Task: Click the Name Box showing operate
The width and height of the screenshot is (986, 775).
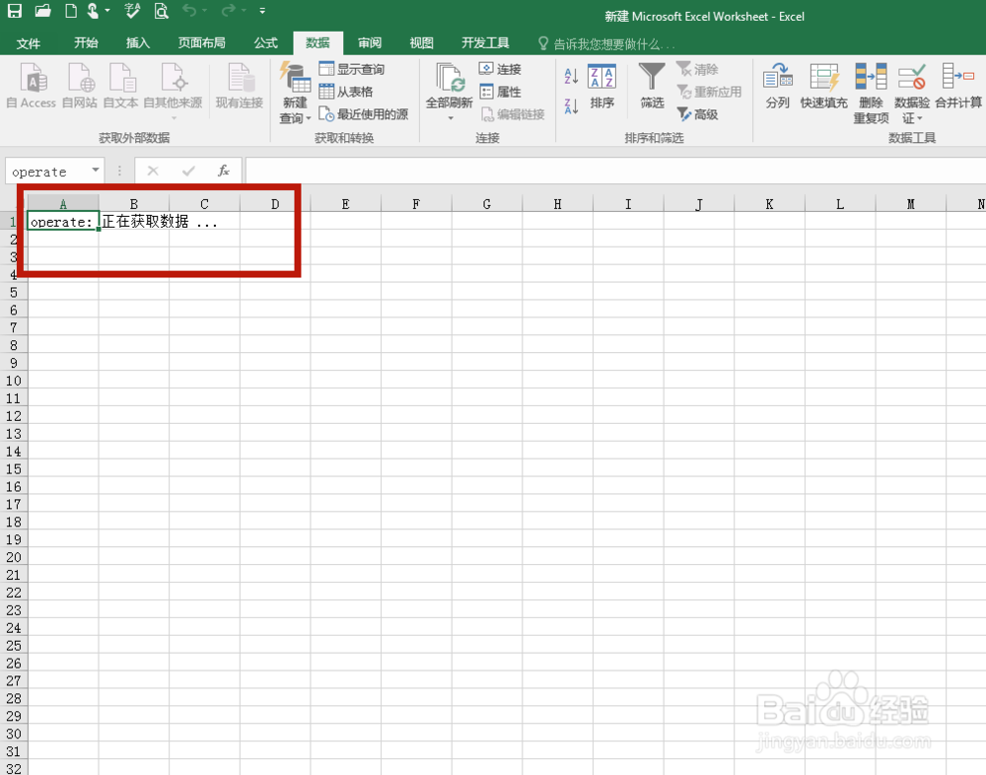Action: click(47, 172)
